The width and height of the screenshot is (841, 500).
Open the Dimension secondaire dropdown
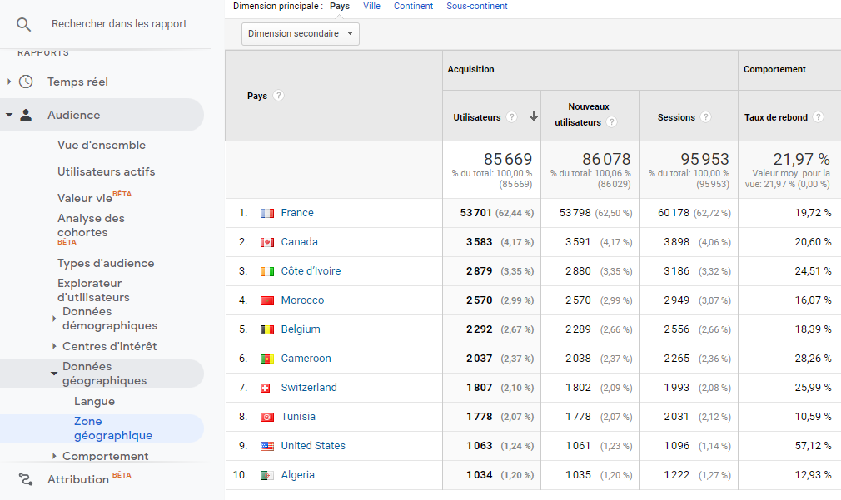(299, 34)
